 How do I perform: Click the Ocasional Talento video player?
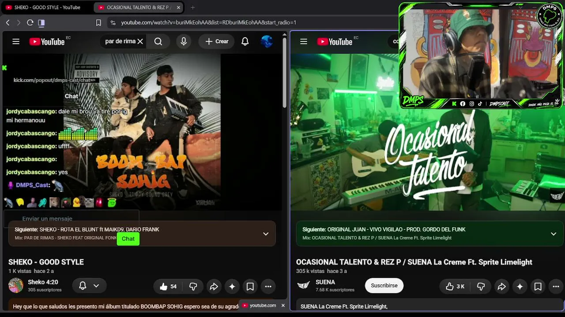pos(427,132)
